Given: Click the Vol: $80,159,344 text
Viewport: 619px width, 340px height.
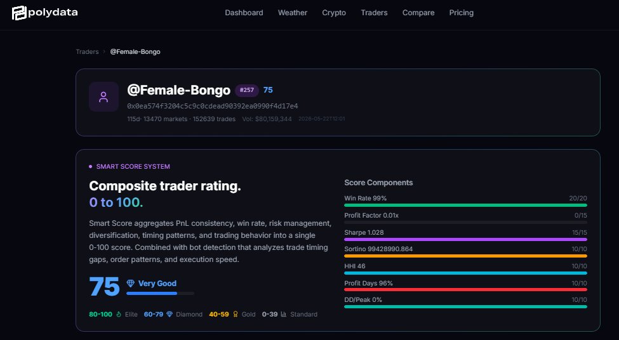Looking at the screenshot, I should tap(267, 119).
